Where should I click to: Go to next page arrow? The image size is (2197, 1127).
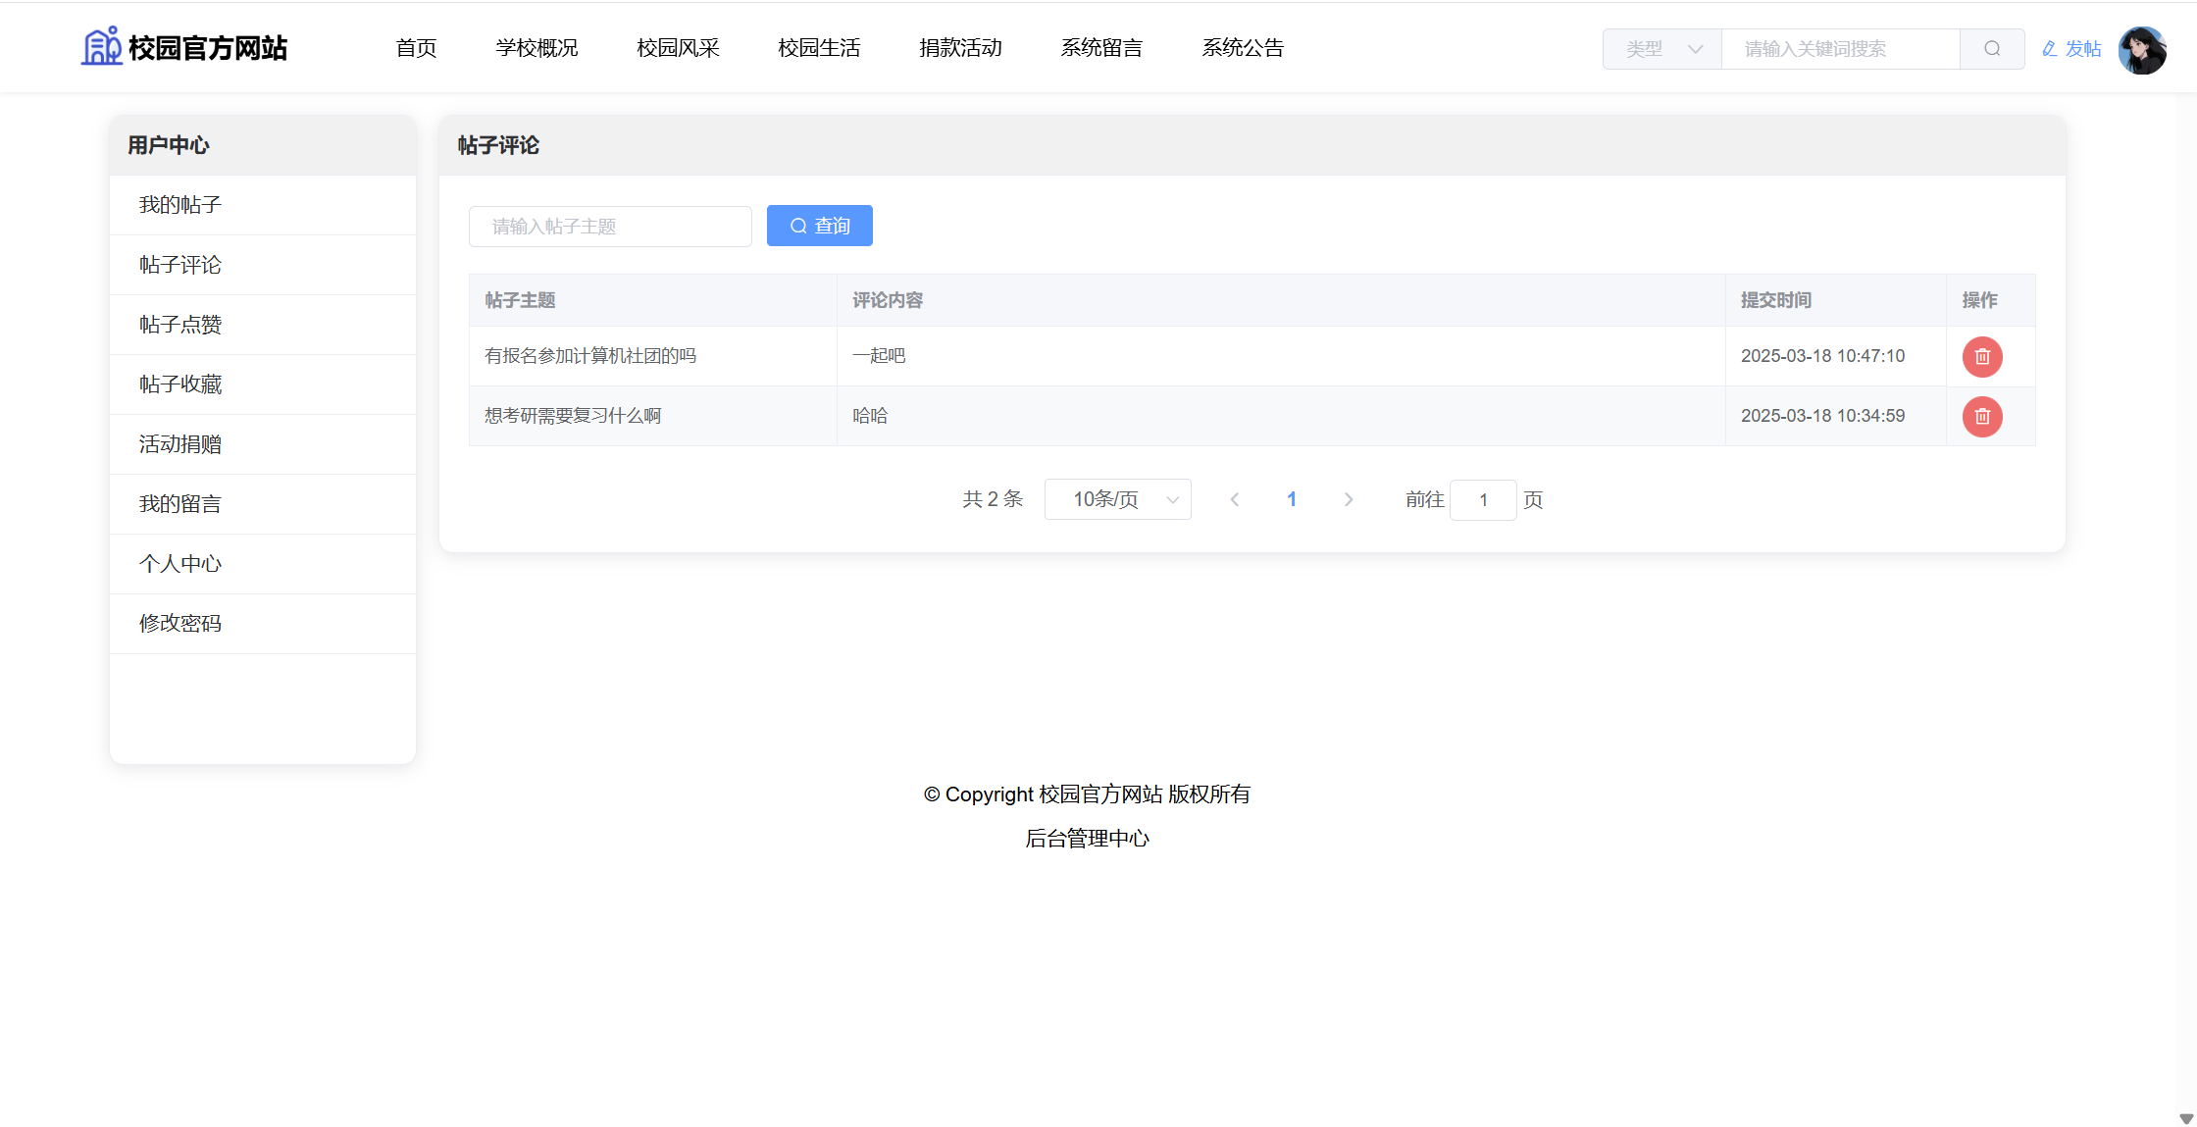[x=1349, y=500]
